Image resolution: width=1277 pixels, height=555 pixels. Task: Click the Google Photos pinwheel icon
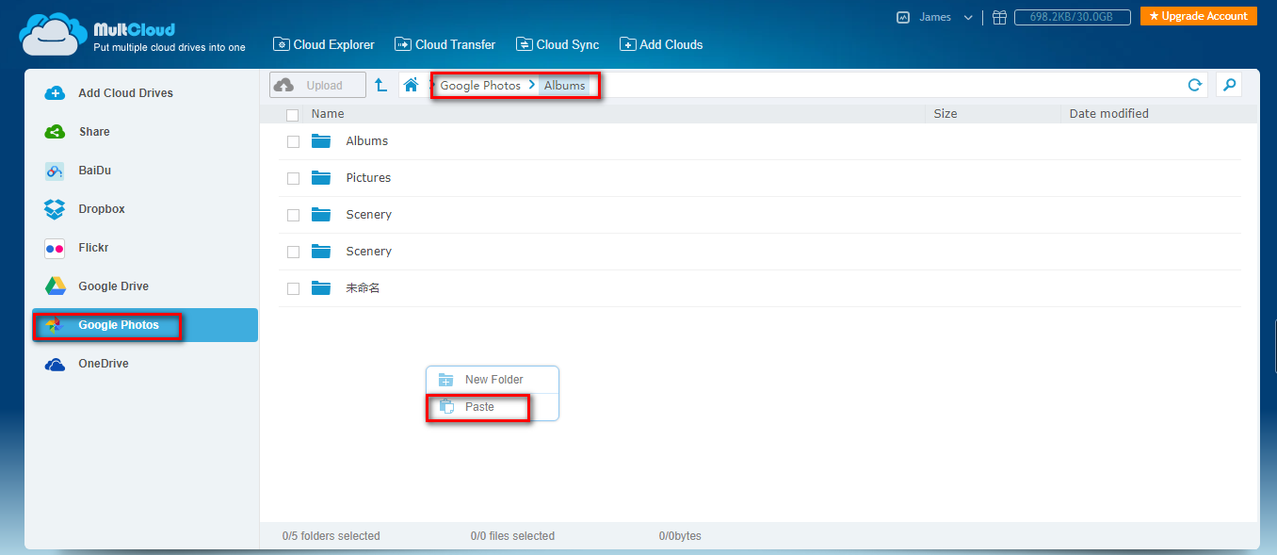click(x=54, y=325)
